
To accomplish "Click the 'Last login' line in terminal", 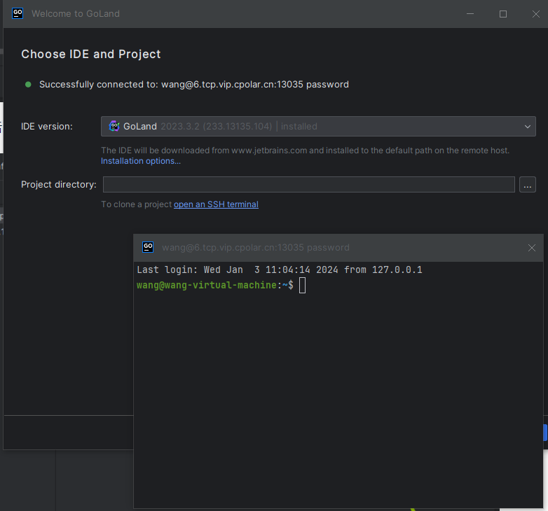I will click(279, 269).
